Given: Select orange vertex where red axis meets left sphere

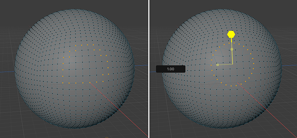Looking at the screenshot, I should point(90,83).
